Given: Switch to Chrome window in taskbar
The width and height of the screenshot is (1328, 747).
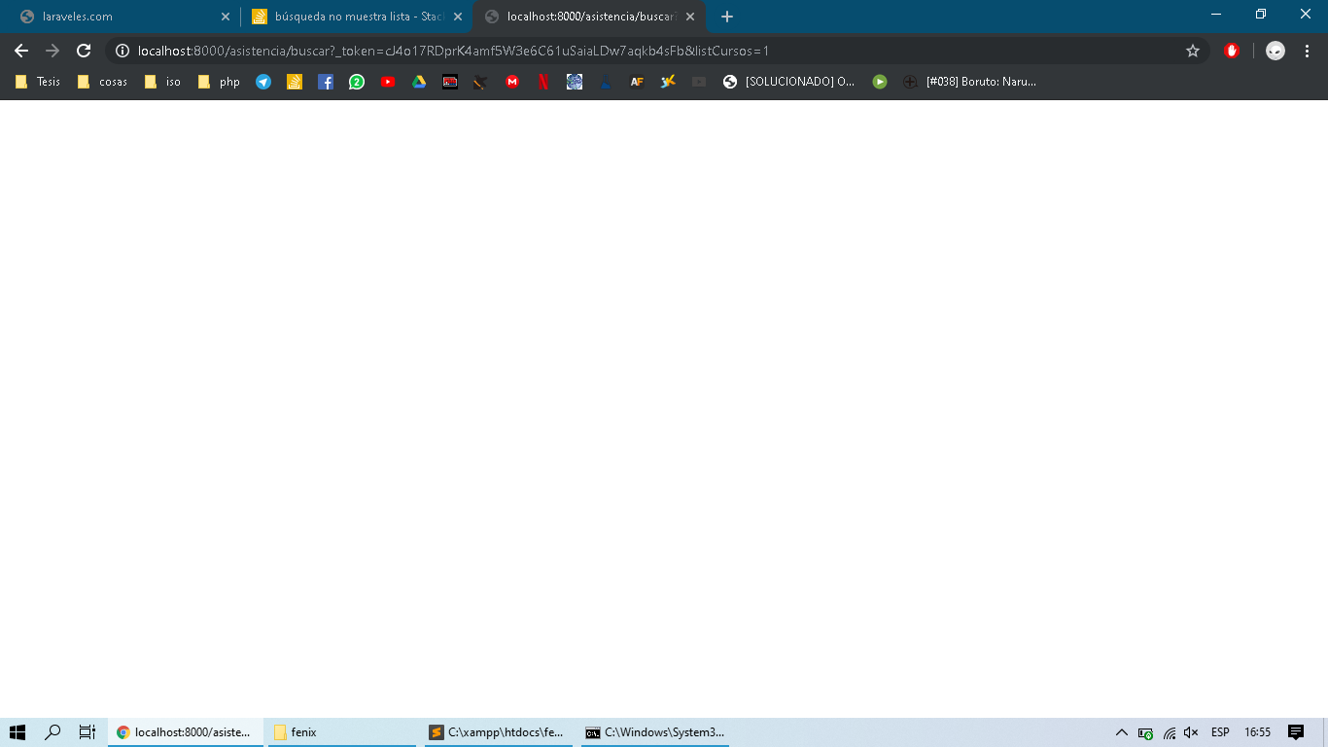Looking at the screenshot, I should tap(185, 732).
